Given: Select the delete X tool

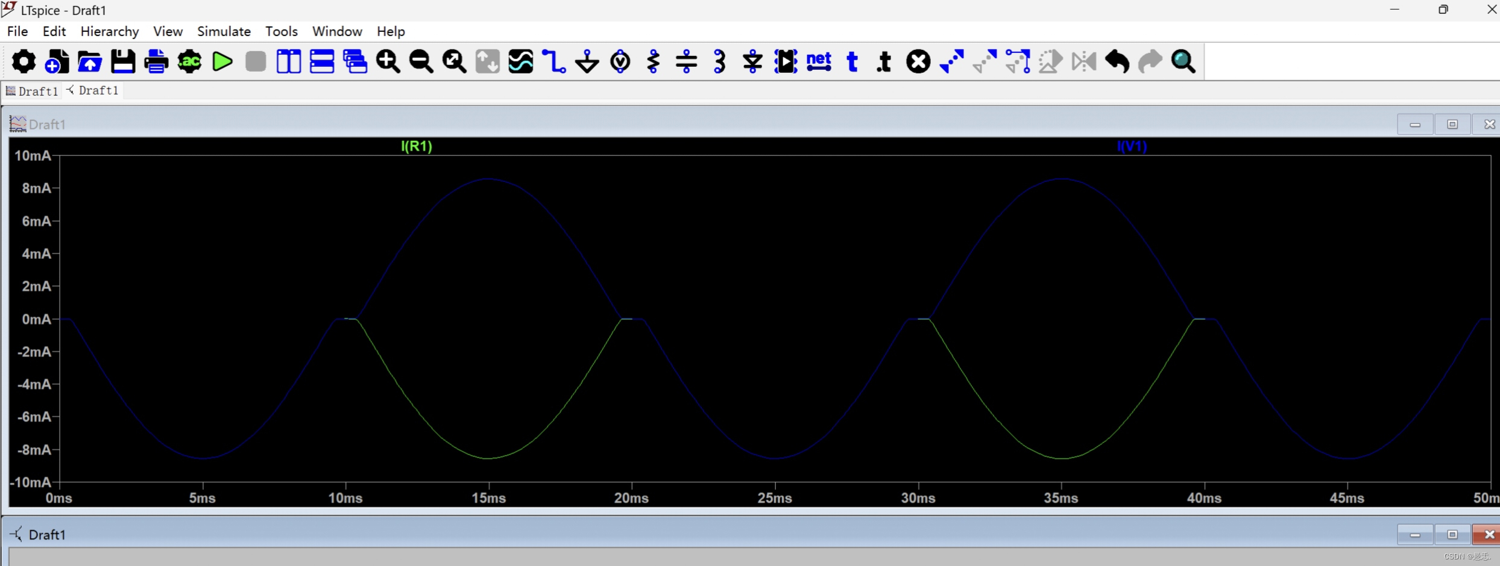Looking at the screenshot, I should tap(918, 61).
